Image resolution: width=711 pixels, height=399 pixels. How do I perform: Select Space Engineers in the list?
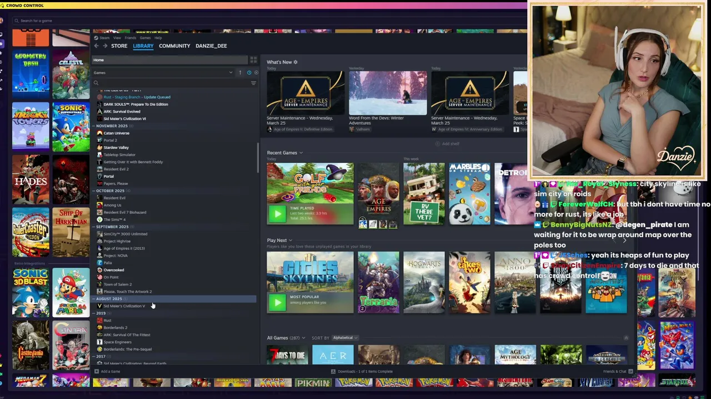pos(117,342)
